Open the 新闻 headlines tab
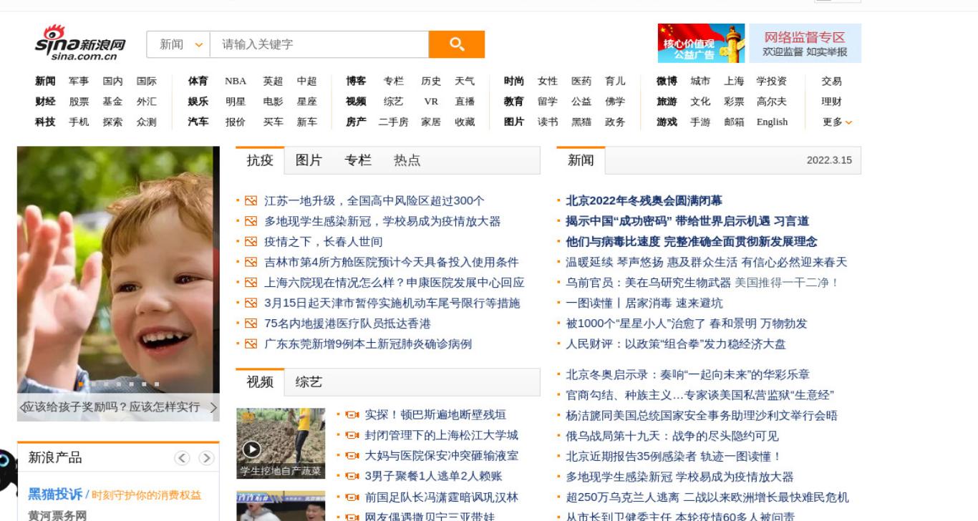The height and width of the screenshot is (521, 978). [581, 160]
